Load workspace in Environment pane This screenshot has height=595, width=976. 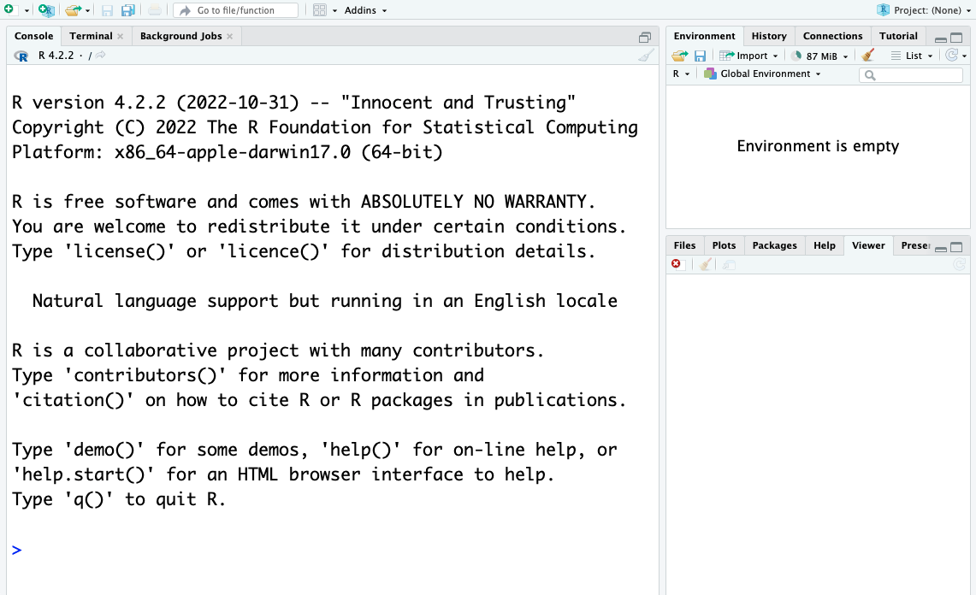pyautogui.click(x=679, y=56)
